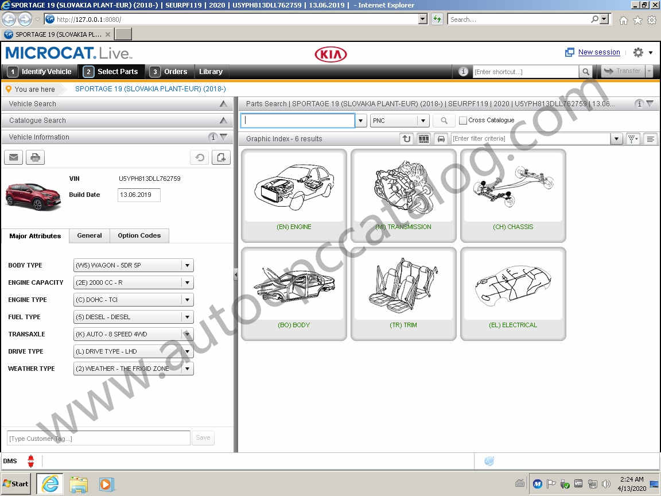Open the (EN) ENGINE section
Image resolution: width=661 pixels, height=496 pixels.
pos(294,196)
